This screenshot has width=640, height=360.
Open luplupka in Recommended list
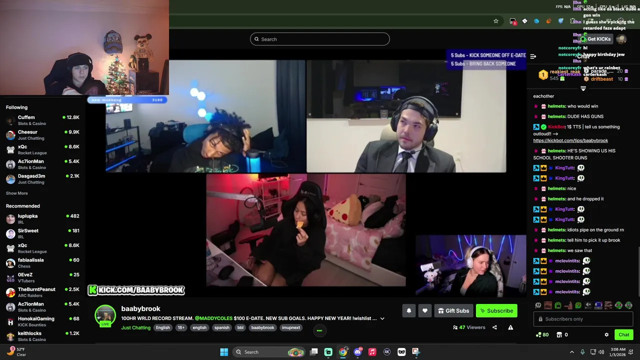pos(42,219)
